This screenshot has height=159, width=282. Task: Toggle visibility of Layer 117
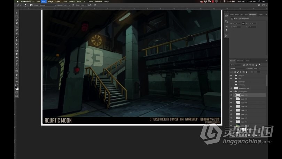[231, 95]
